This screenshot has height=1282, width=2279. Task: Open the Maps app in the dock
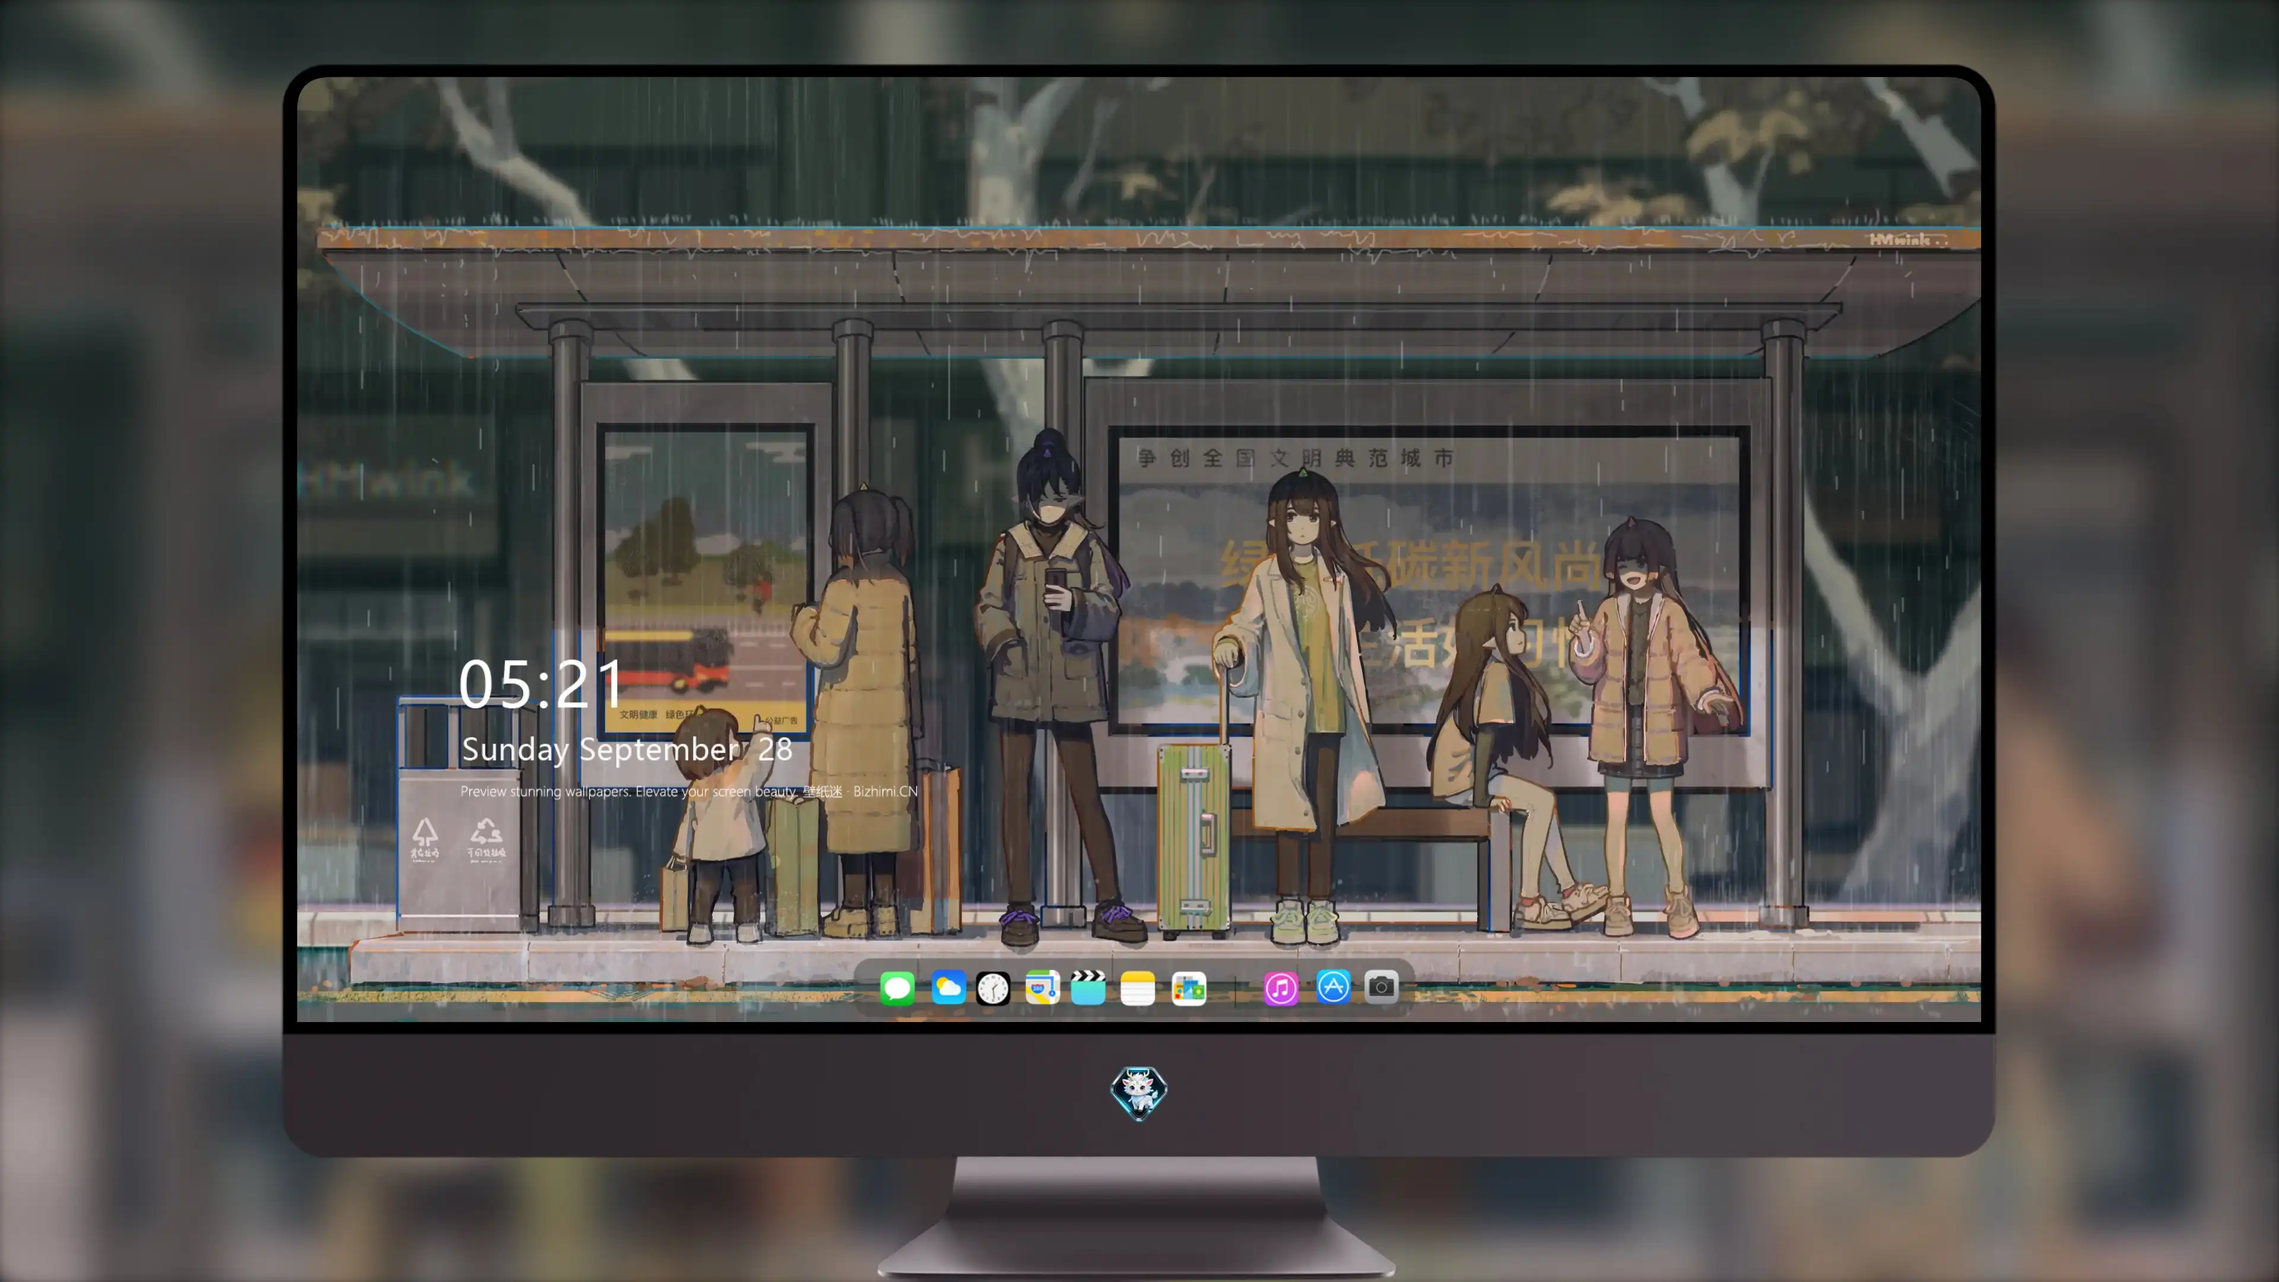(1042, 988)
